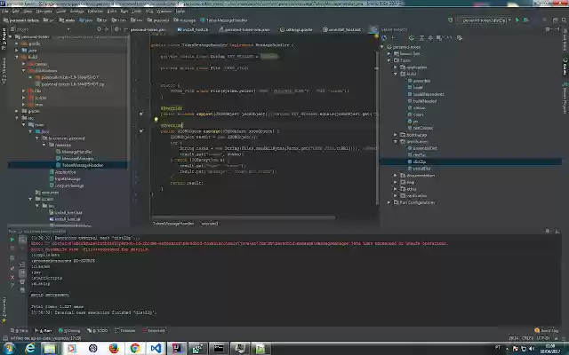
Task: Switch to the install_host.sh editor tab
Action: click(193, 29)
